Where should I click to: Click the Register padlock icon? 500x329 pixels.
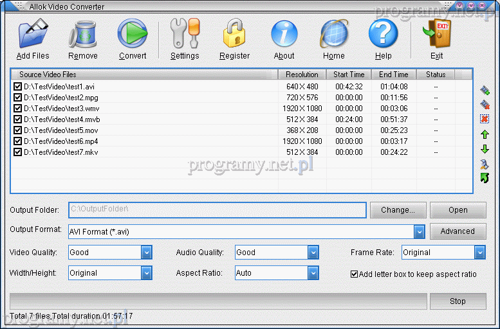(234, 34)
